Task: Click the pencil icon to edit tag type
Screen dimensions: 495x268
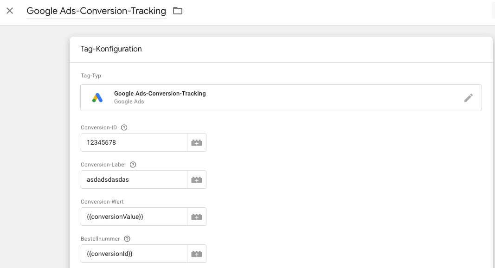Action: click(469, 98)
